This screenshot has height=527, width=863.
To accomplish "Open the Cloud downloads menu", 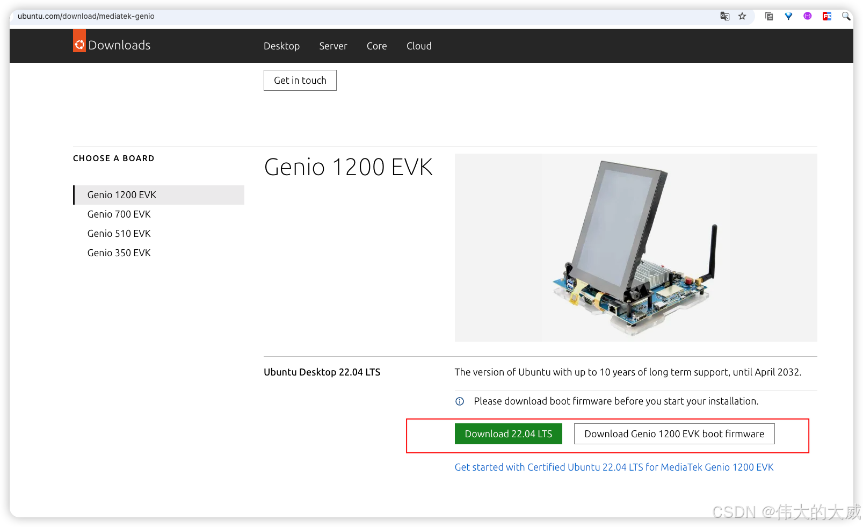I will 419,46.
